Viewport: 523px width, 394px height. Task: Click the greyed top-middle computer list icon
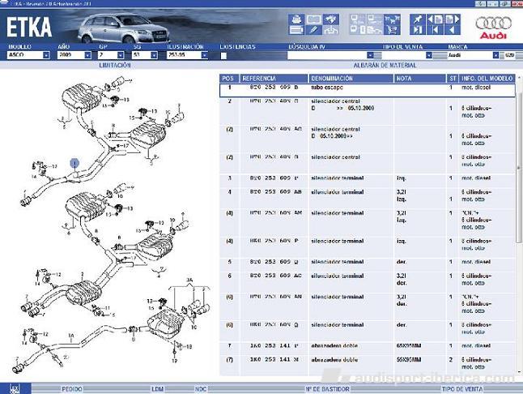[x=375, y=19]
